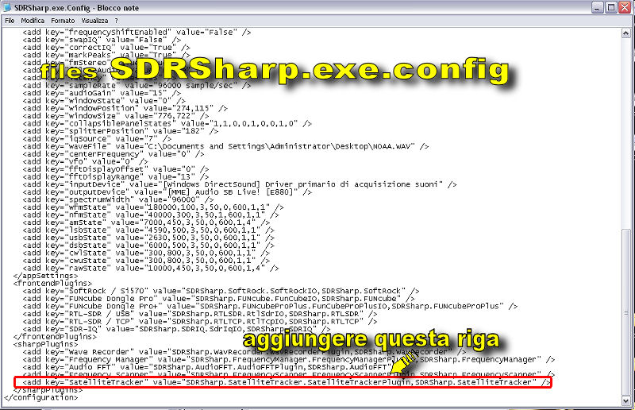Image resolution: width=635 pixels, height=410 pixels.
Task: Close the Notepad window
Action: point(625,7)
